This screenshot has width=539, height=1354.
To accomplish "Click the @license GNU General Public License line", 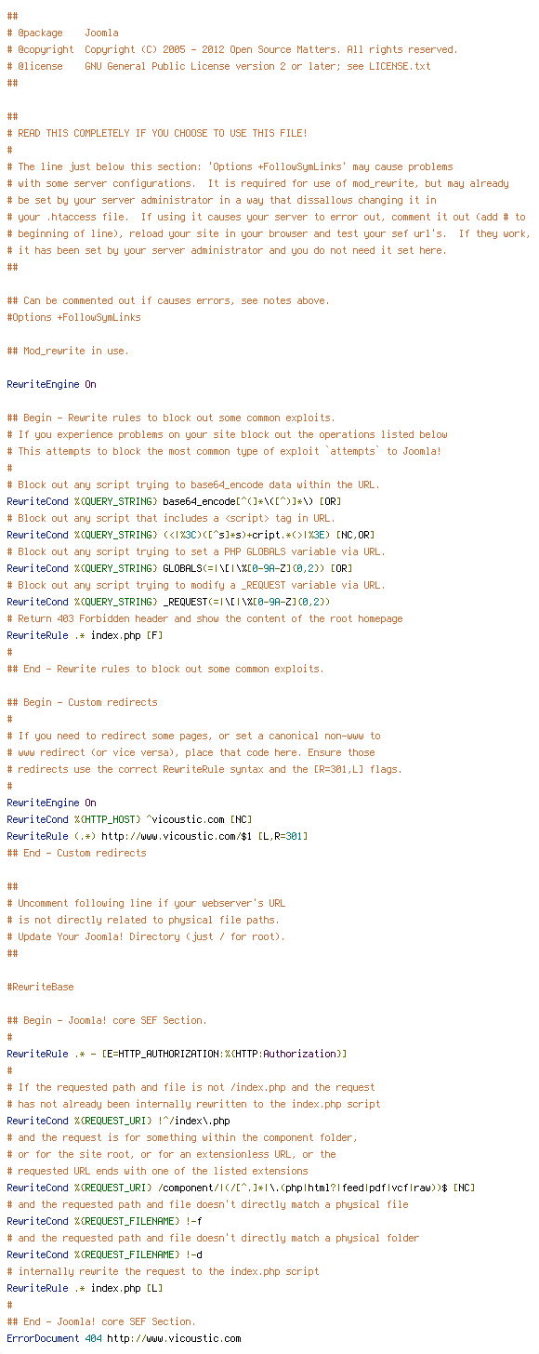I will click(x=218, y=66).
